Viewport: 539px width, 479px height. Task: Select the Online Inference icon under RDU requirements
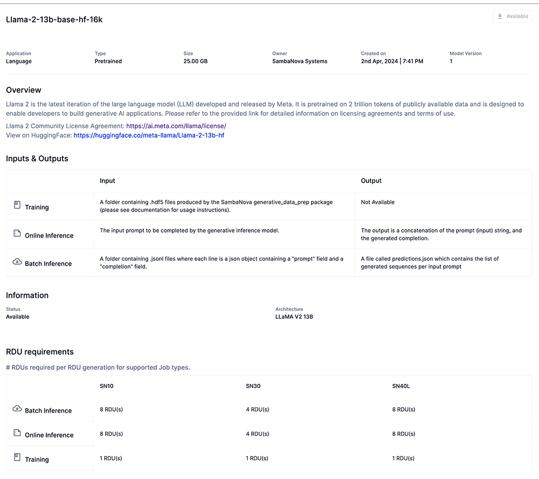coord(17,433)
